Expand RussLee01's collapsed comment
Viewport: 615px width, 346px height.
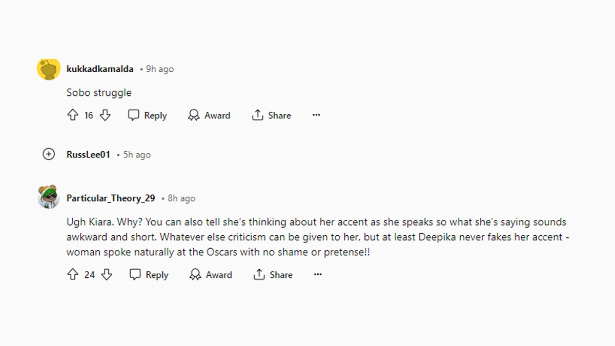(x=49, y=154)
